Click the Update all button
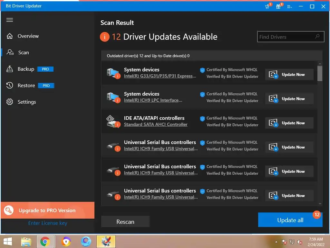Viewport: 330px width, 248px height. click(290, 220)
